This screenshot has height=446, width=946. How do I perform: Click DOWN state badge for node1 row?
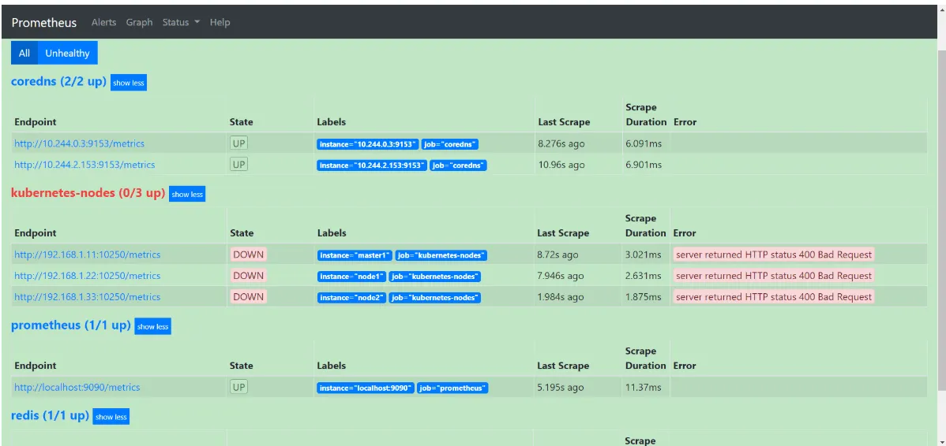249,276
